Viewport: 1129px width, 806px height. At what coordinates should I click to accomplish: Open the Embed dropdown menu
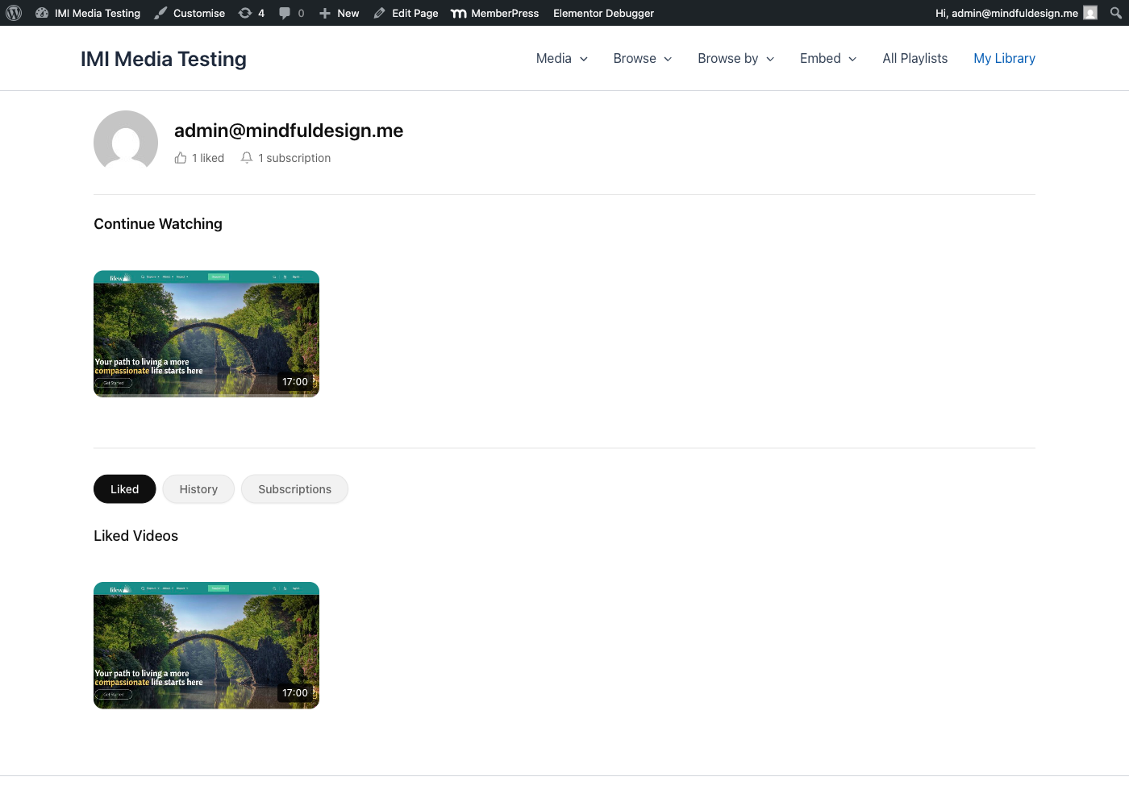pyautogui.click(x=827, y=59)
